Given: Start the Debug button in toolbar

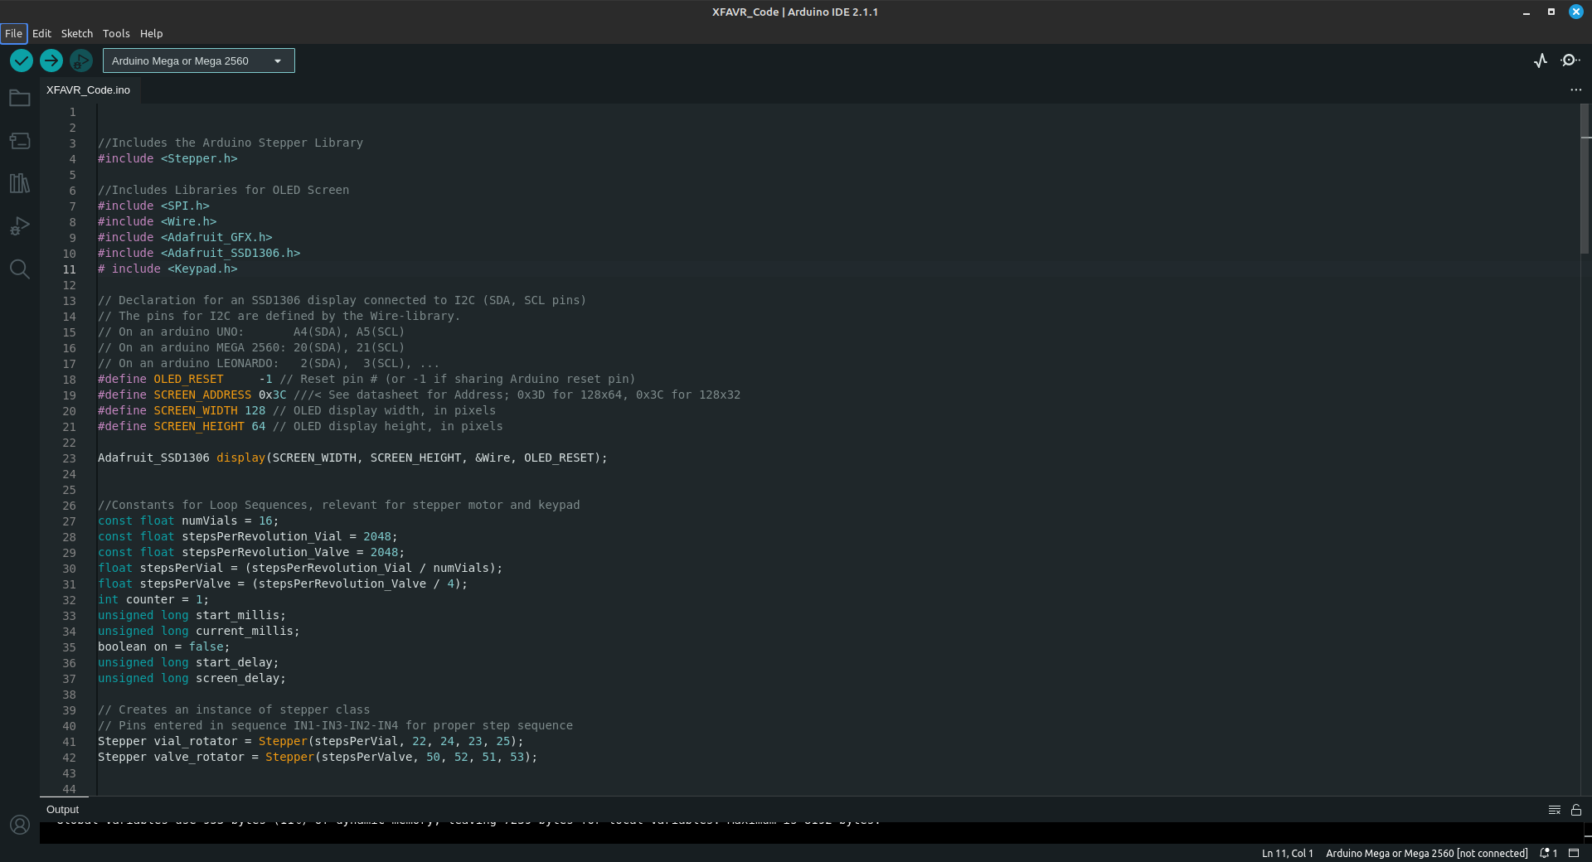Looking at the screenshot, I should 81,61.
